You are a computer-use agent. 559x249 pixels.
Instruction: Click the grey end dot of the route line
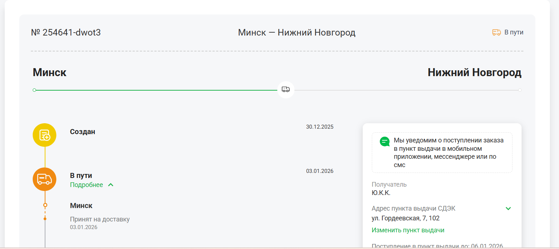(x=520, y=90)
